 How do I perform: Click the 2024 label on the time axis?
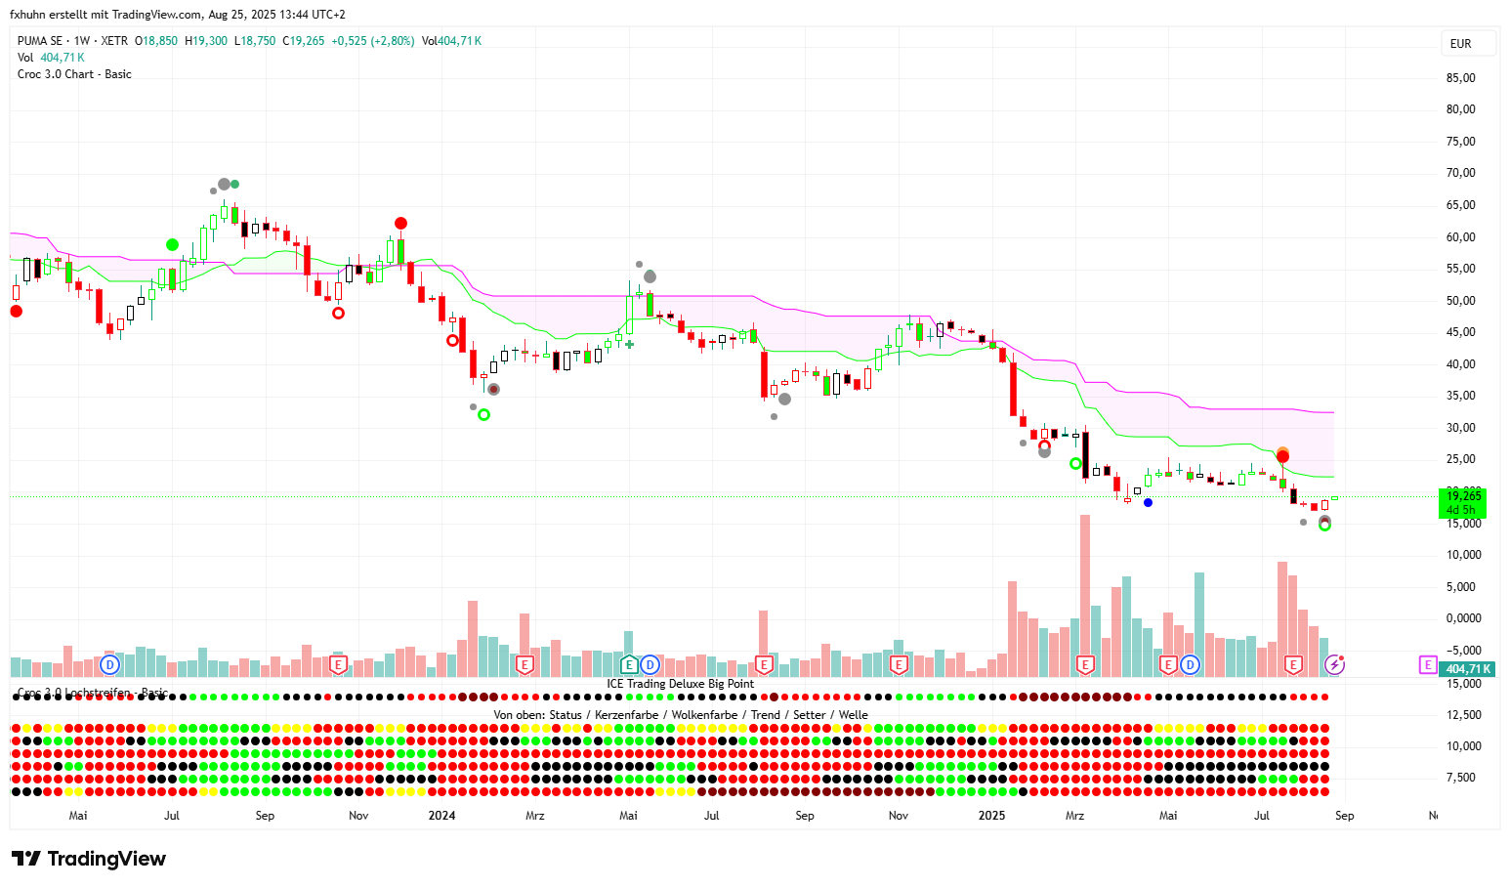441,816
